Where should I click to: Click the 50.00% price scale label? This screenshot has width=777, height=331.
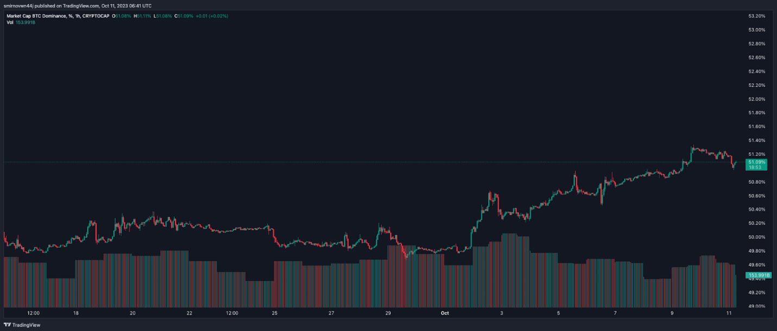coord(756,237)
